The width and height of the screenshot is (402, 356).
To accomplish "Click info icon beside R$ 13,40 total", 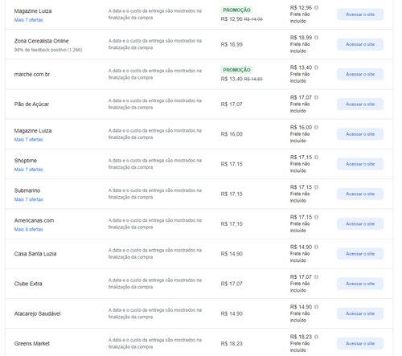I will pyautogui.click(x=316, y=68).
